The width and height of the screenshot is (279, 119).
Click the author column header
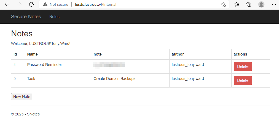(x=178, y=54)
